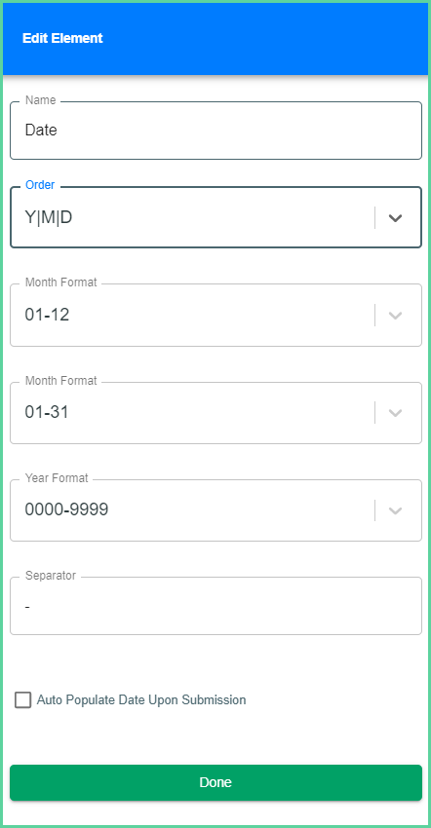This screenshot has height=828, width=431.
Task: Click the Month Format label above 01-31
Action: click(x=61, y=381)
